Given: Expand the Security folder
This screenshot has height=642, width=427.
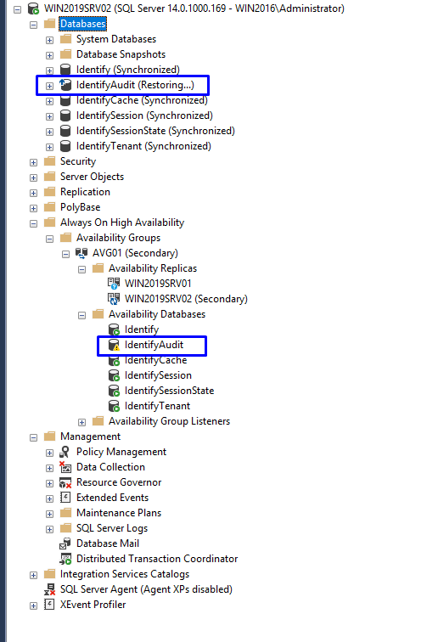Looking at the screenshot, I should [x=34, y=162].
